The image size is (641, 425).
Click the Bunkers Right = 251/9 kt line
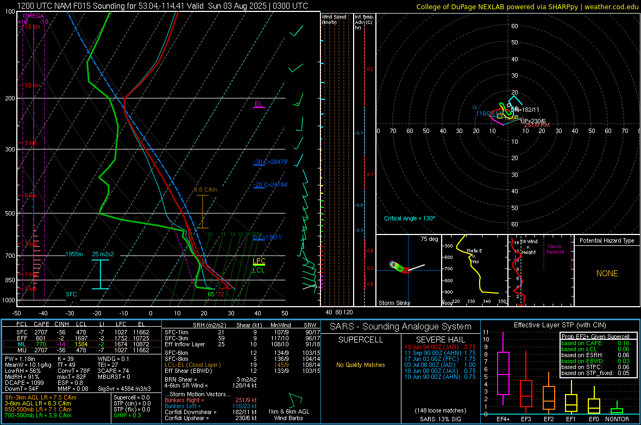click(x=211, y=400)
